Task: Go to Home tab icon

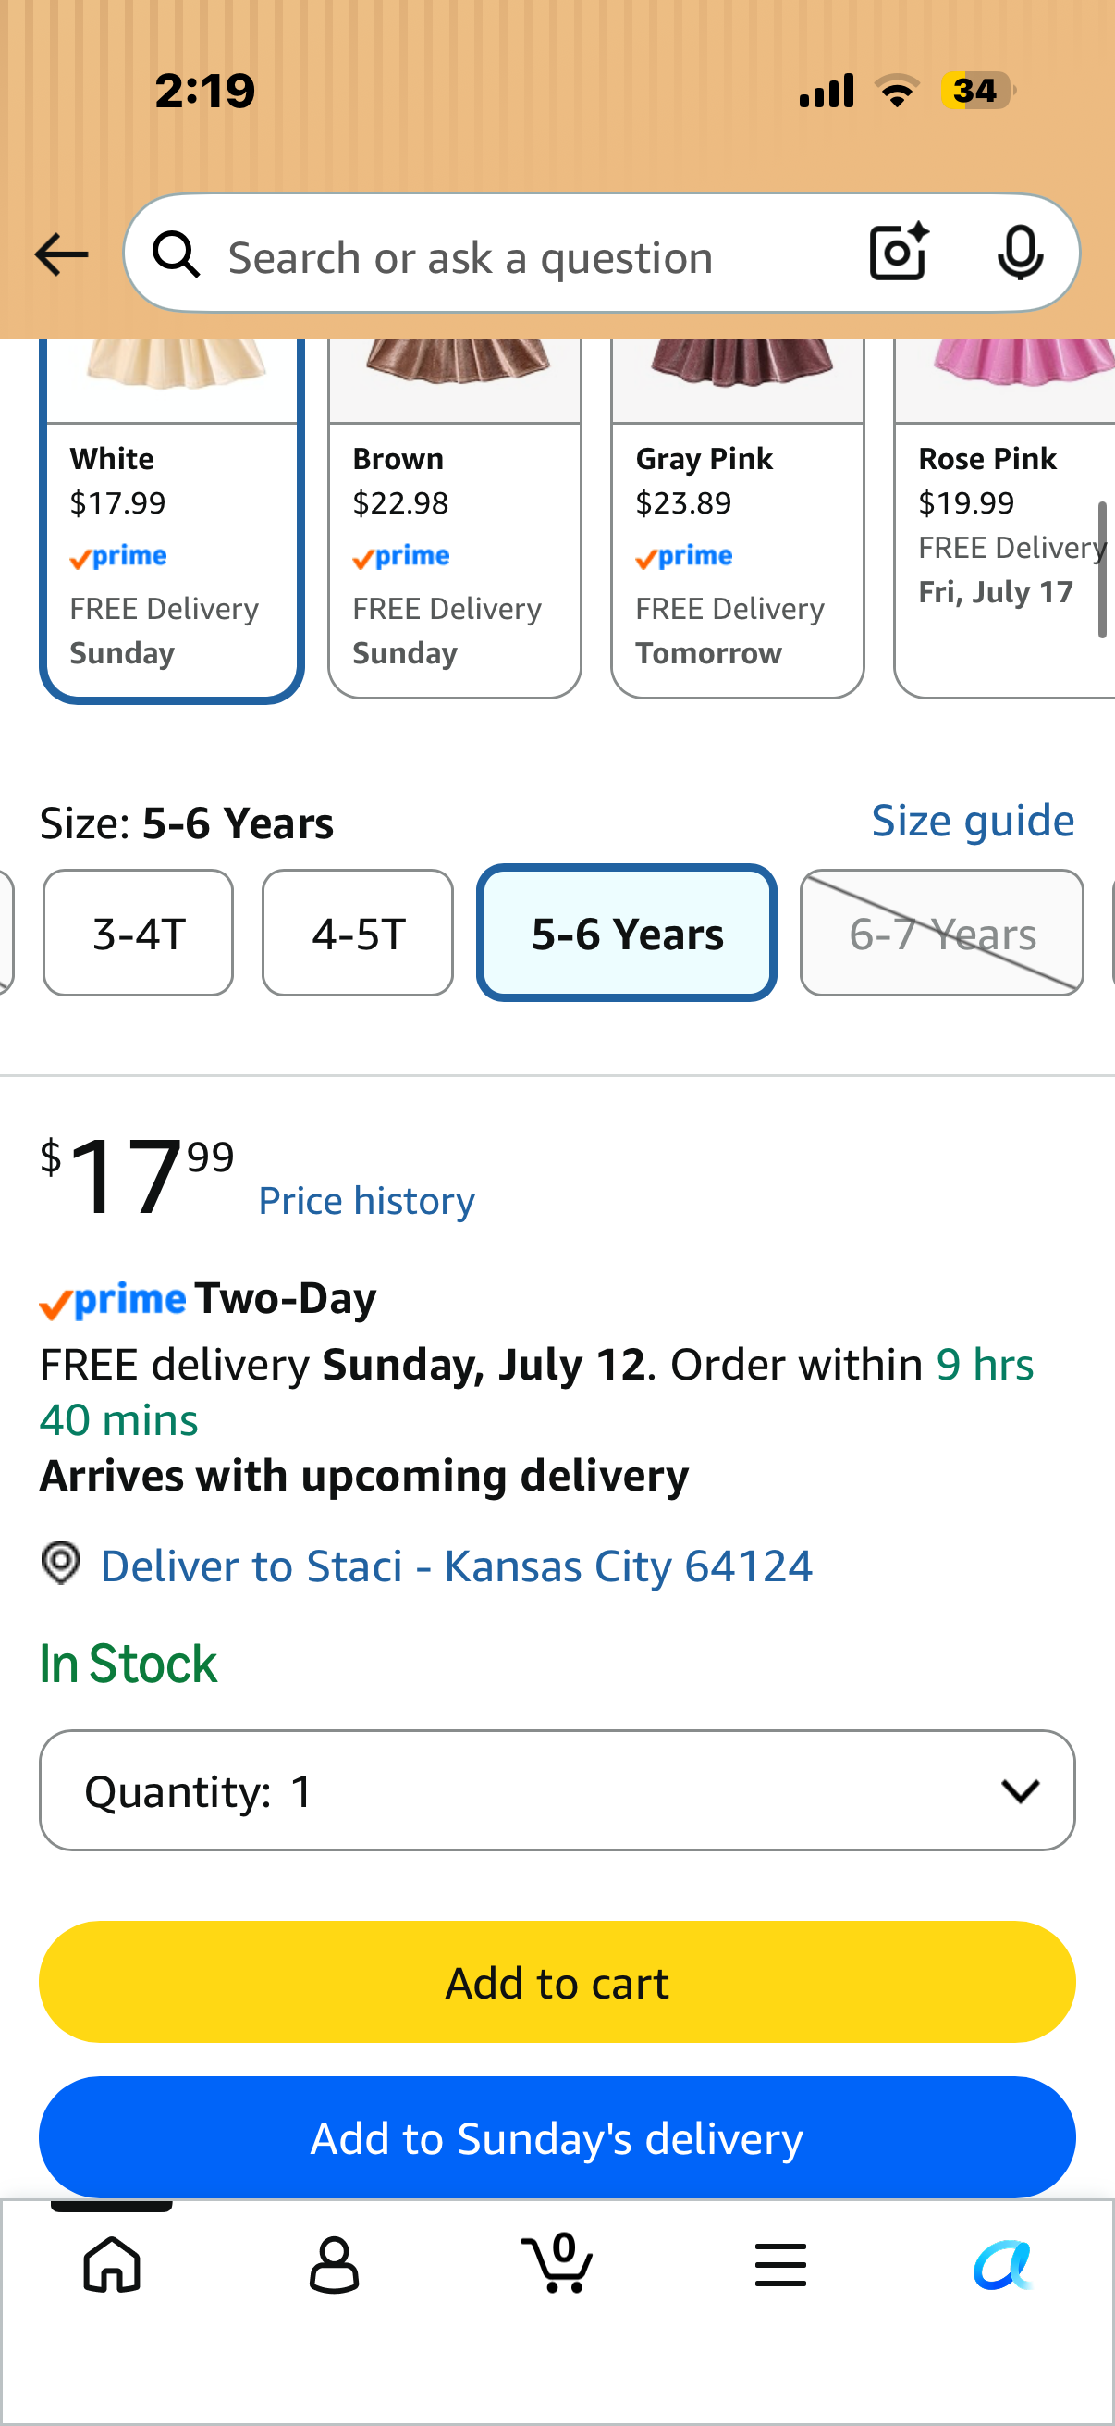Action: tap(112, 2263)
